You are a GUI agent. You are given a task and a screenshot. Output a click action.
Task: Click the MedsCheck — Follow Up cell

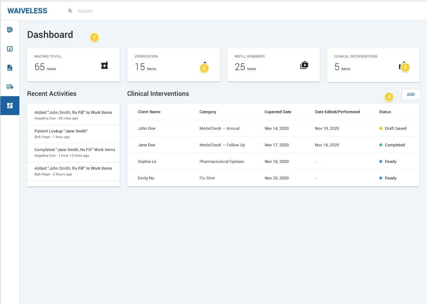click(x=222, y=145)
